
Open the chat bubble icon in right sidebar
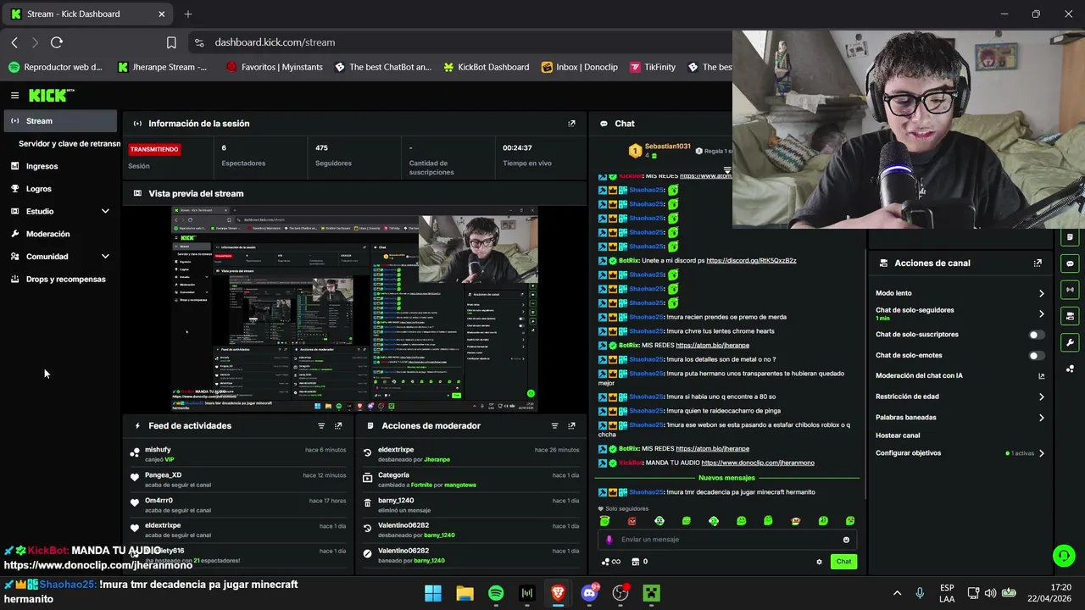(x=1070, y=263)
